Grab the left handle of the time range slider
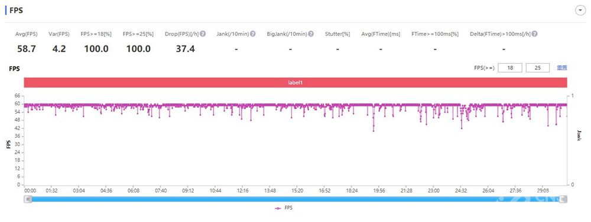Viewport: 591px width, 222px height. click(x=28, y=199)
